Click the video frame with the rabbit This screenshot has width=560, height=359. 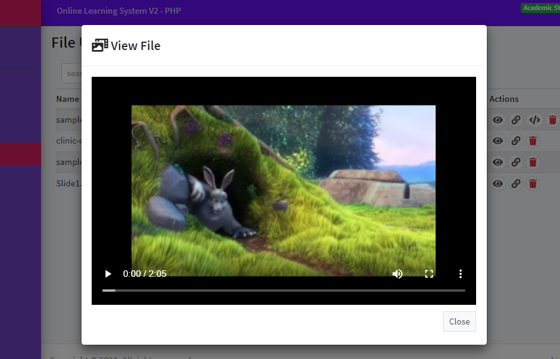[284, 191]
